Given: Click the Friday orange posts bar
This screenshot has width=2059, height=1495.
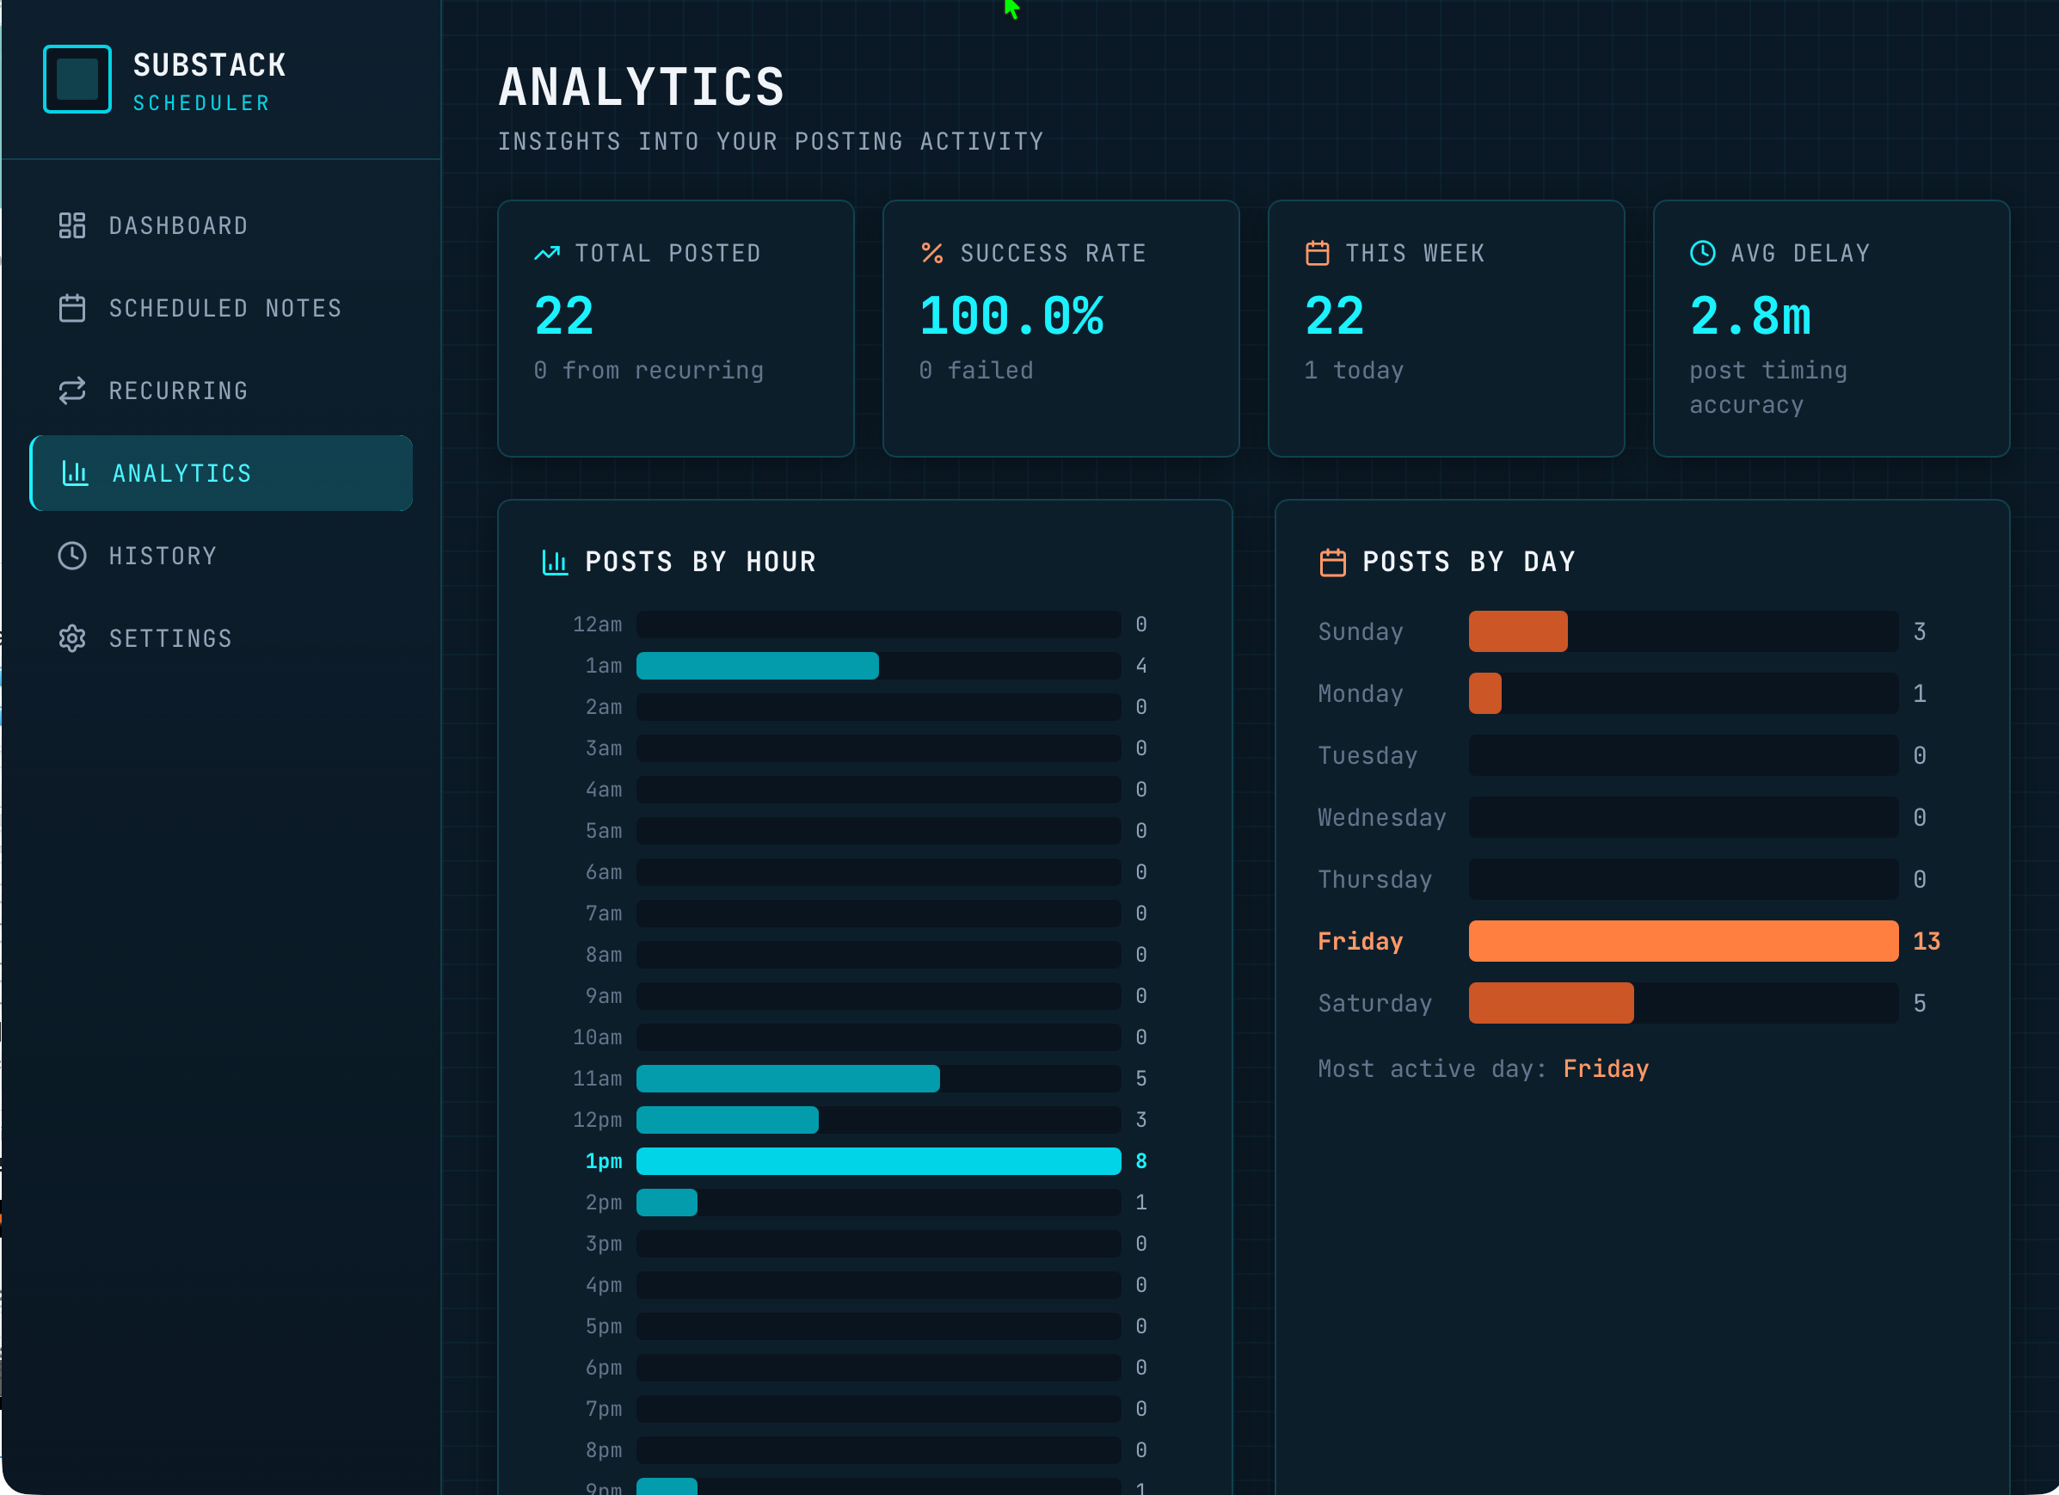Looking at the screenshot, I should pos(1682,941).
